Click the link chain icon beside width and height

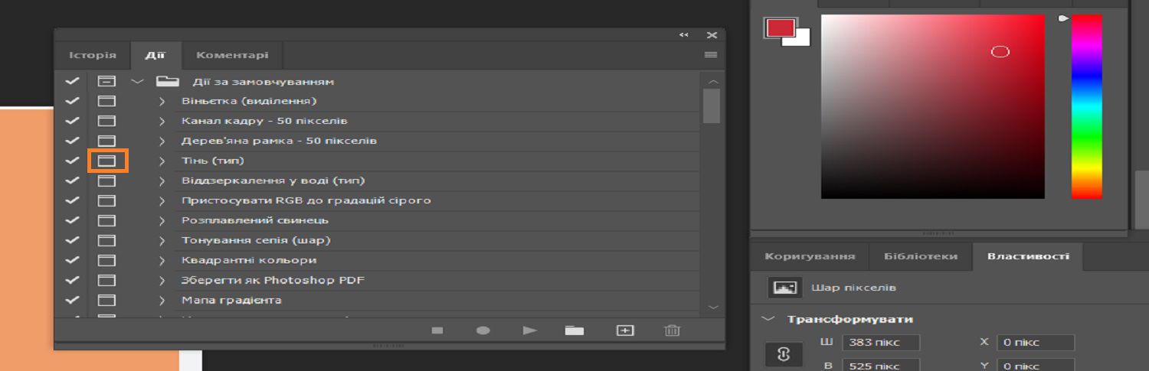[784, 355]
